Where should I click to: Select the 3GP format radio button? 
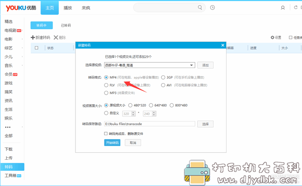click(163, 77)
